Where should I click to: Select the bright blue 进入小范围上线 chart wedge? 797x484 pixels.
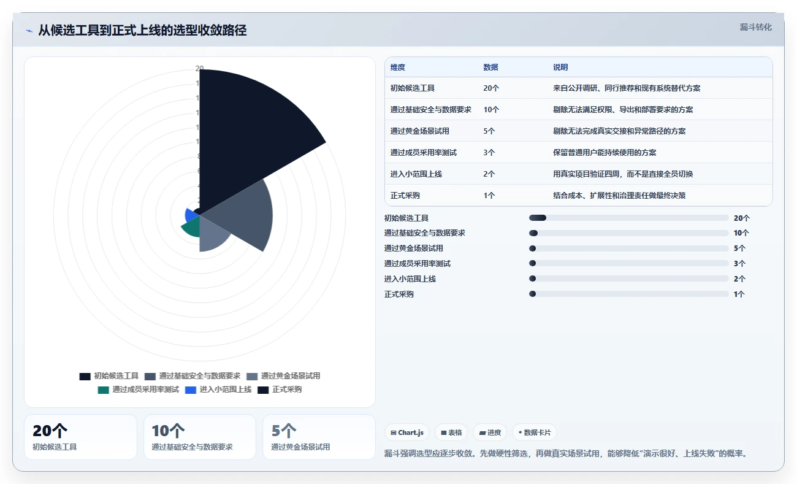191,215
